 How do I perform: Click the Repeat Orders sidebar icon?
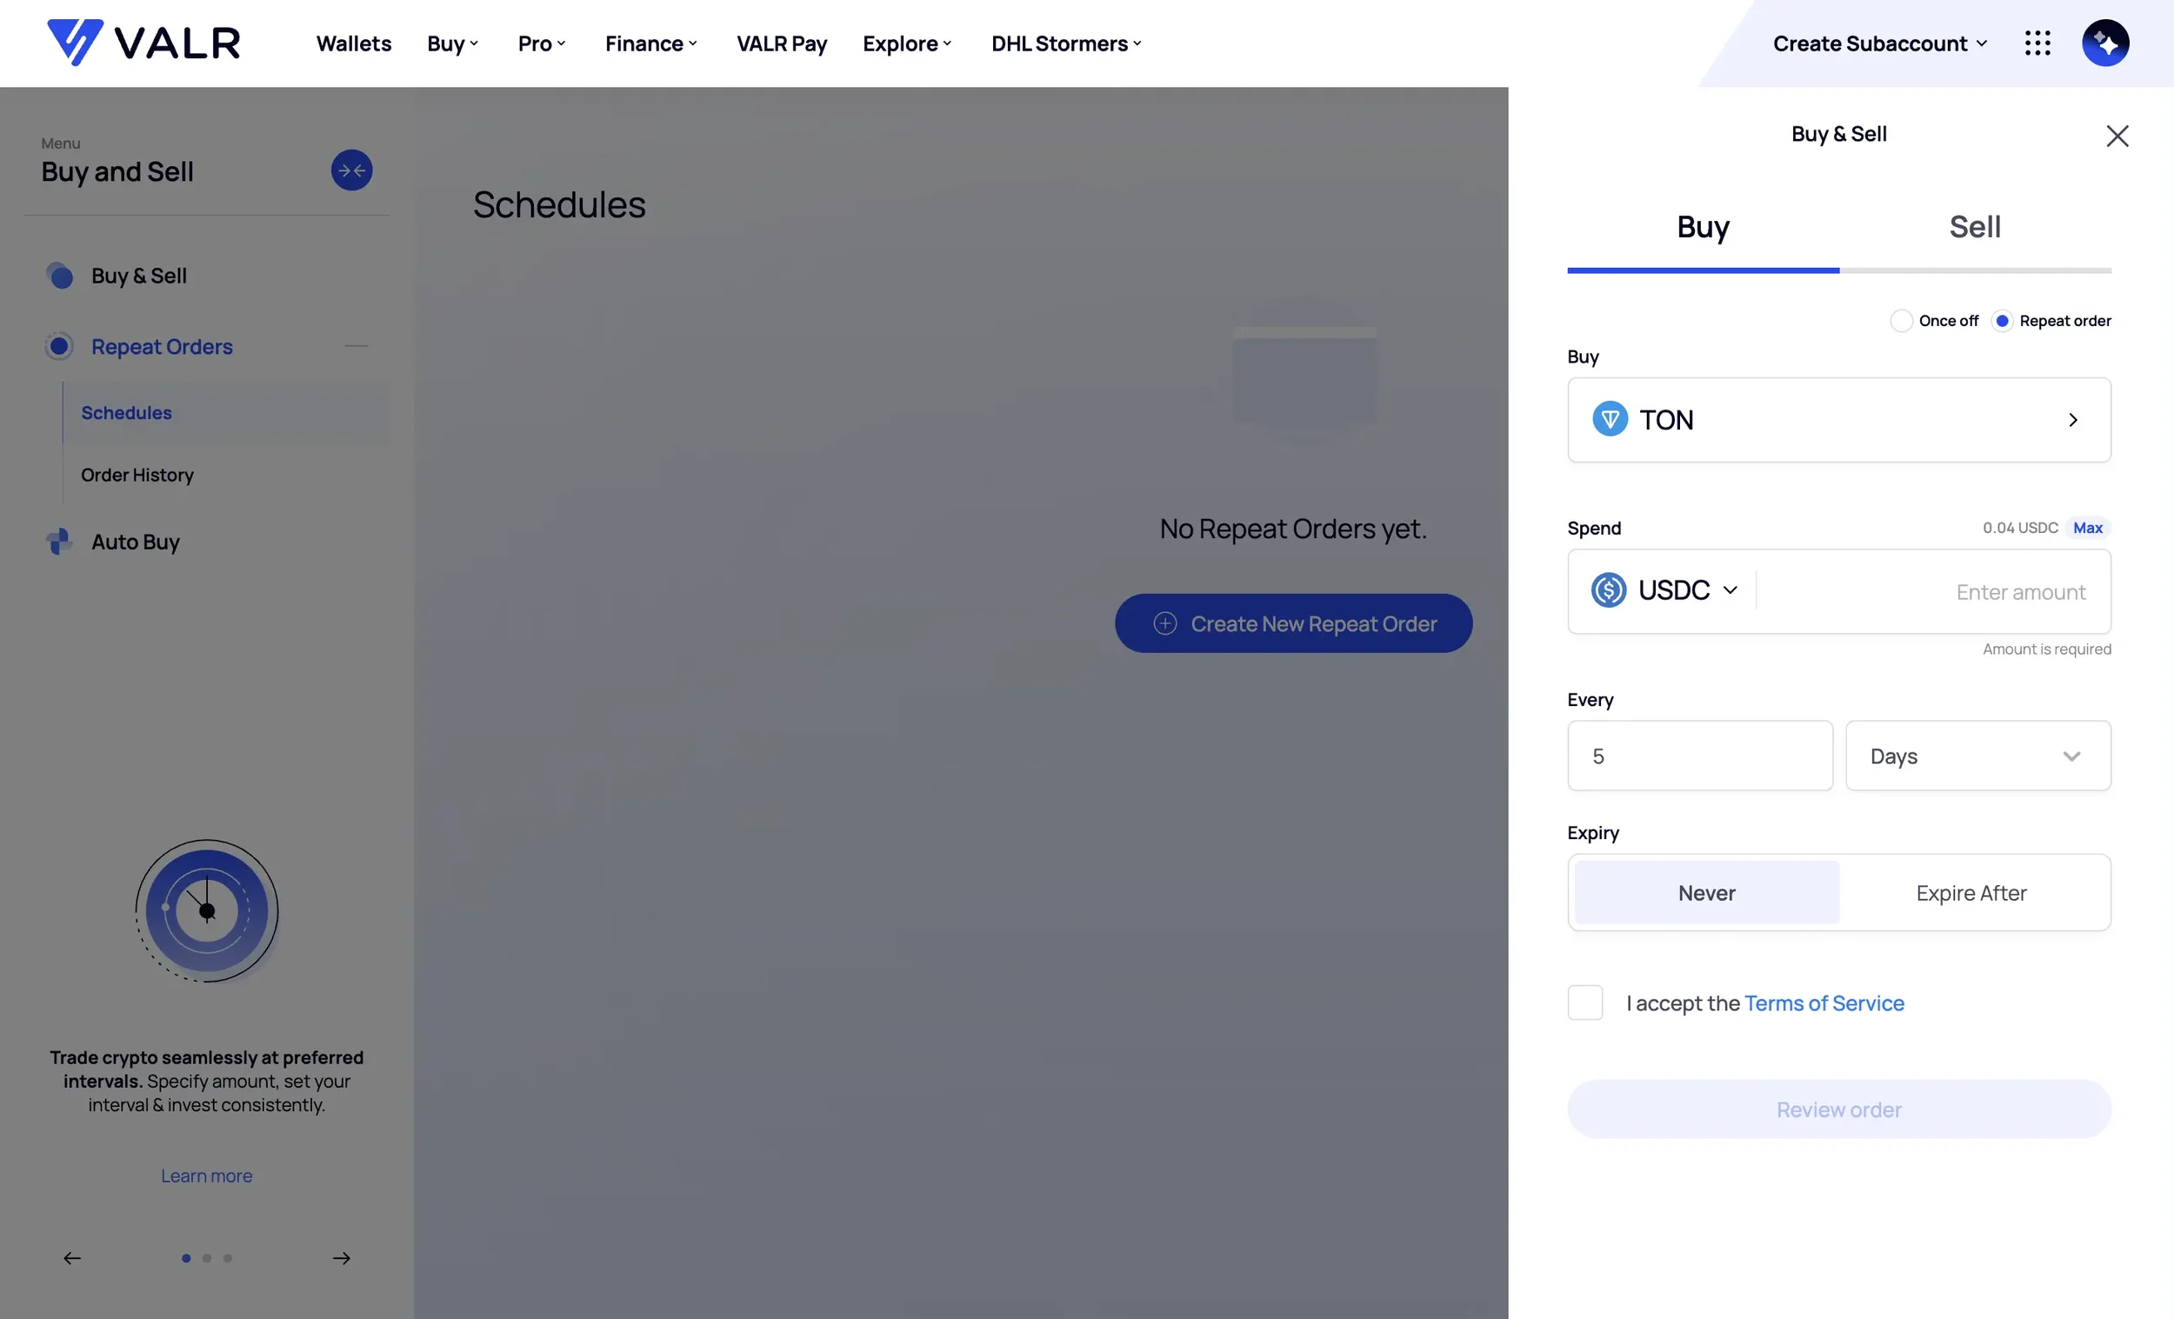click(x=59, y=346)
